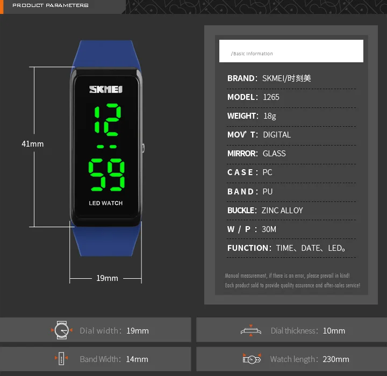This screenshot has height=376, width=387.
Task: Click the Manual measurement disclaimer line
Action: pos(287,276)
